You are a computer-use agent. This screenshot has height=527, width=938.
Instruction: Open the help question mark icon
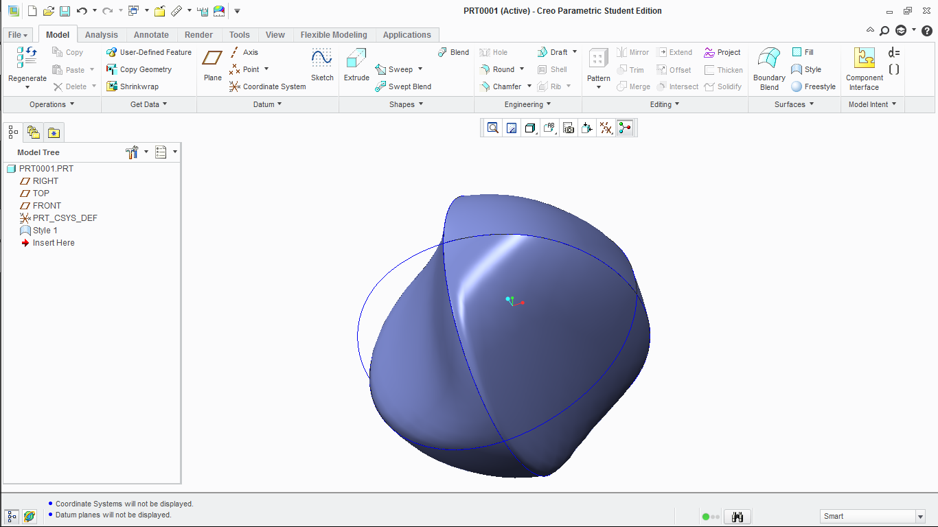[926, 31]
